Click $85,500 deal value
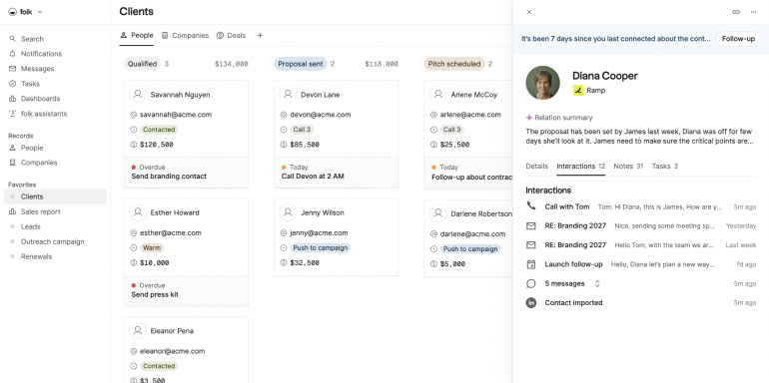The image size is (769, 383). click(305, 145)
